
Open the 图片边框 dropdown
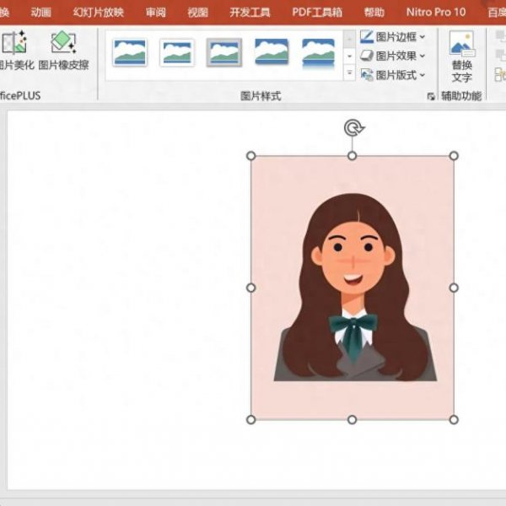point(393,36)
